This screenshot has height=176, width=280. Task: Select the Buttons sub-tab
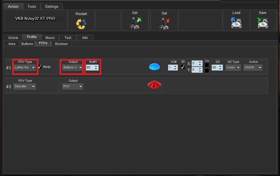click(27, 44)
